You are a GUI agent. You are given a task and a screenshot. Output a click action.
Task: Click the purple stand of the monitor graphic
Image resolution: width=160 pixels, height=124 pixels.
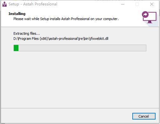[150, 22]
